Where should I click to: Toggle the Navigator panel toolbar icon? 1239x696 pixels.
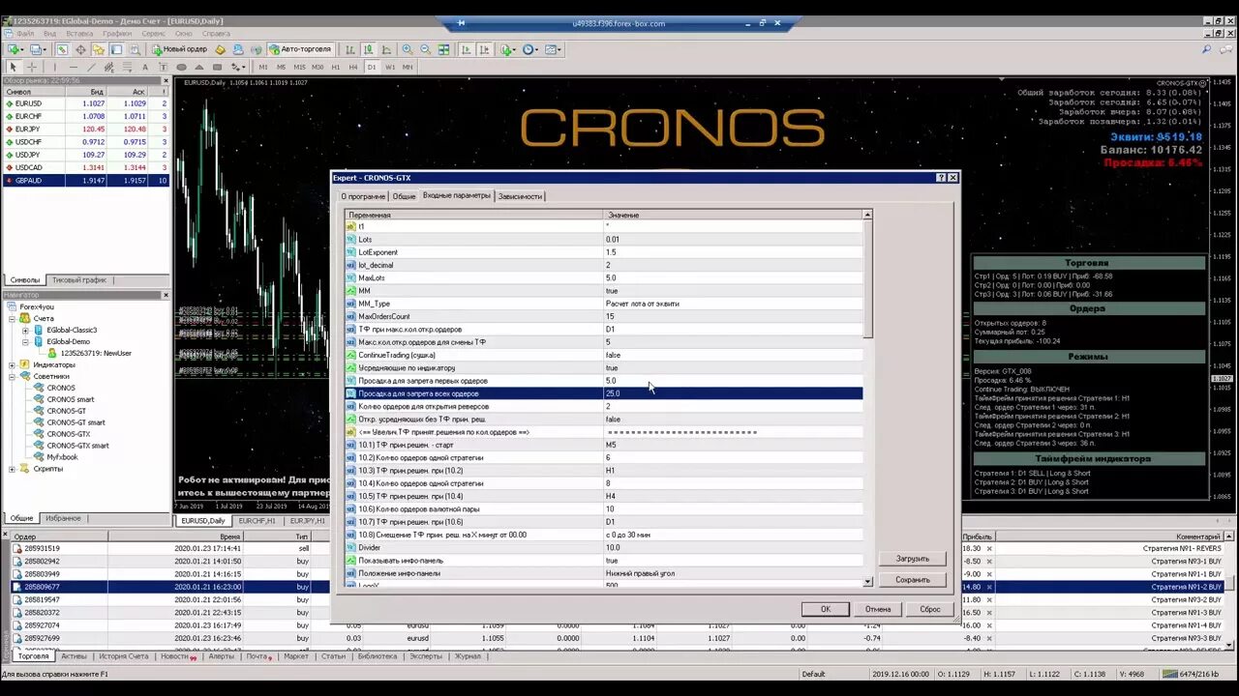99,49
